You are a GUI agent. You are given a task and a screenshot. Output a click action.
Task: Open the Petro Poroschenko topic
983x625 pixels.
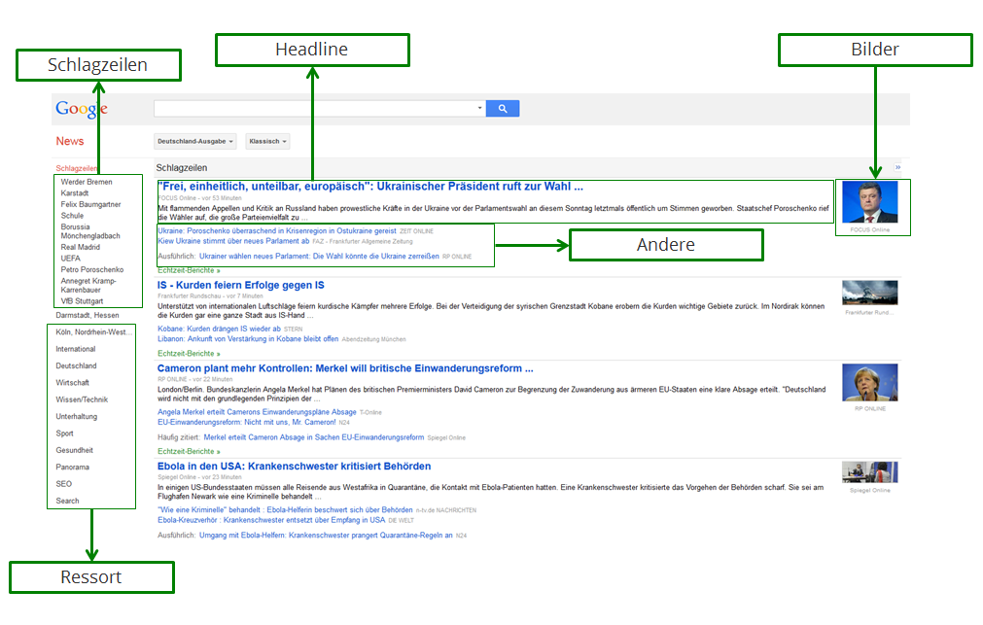[92, 269]
